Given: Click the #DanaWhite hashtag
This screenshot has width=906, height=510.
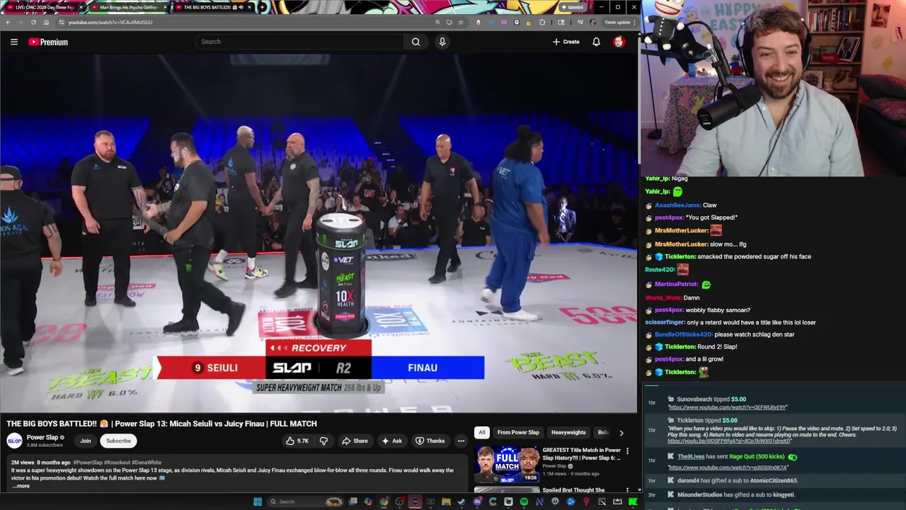Looking at the screenshot, I should 147,463.
